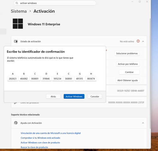Open the 'Vinculación de una cuenta de Microsoft' link
The width and height of the screenshot is (158, 151).
click(51, 133)
